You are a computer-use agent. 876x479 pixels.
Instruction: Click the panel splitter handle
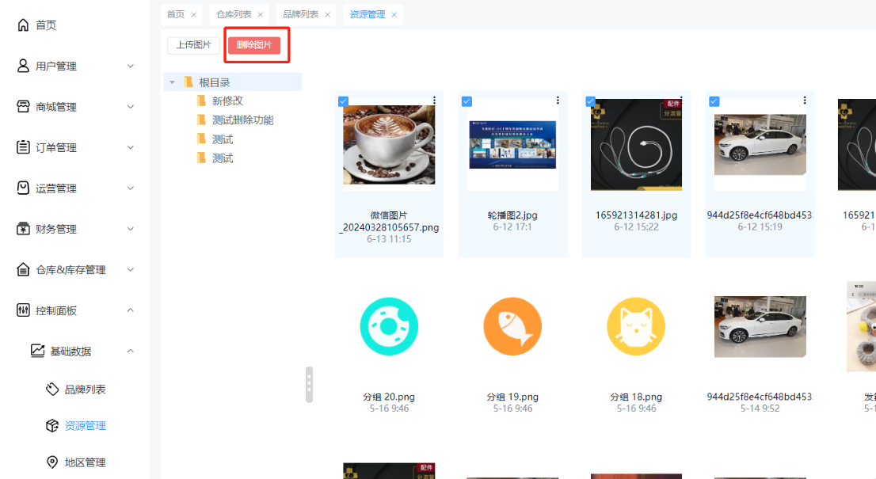(x=309, y=384)
